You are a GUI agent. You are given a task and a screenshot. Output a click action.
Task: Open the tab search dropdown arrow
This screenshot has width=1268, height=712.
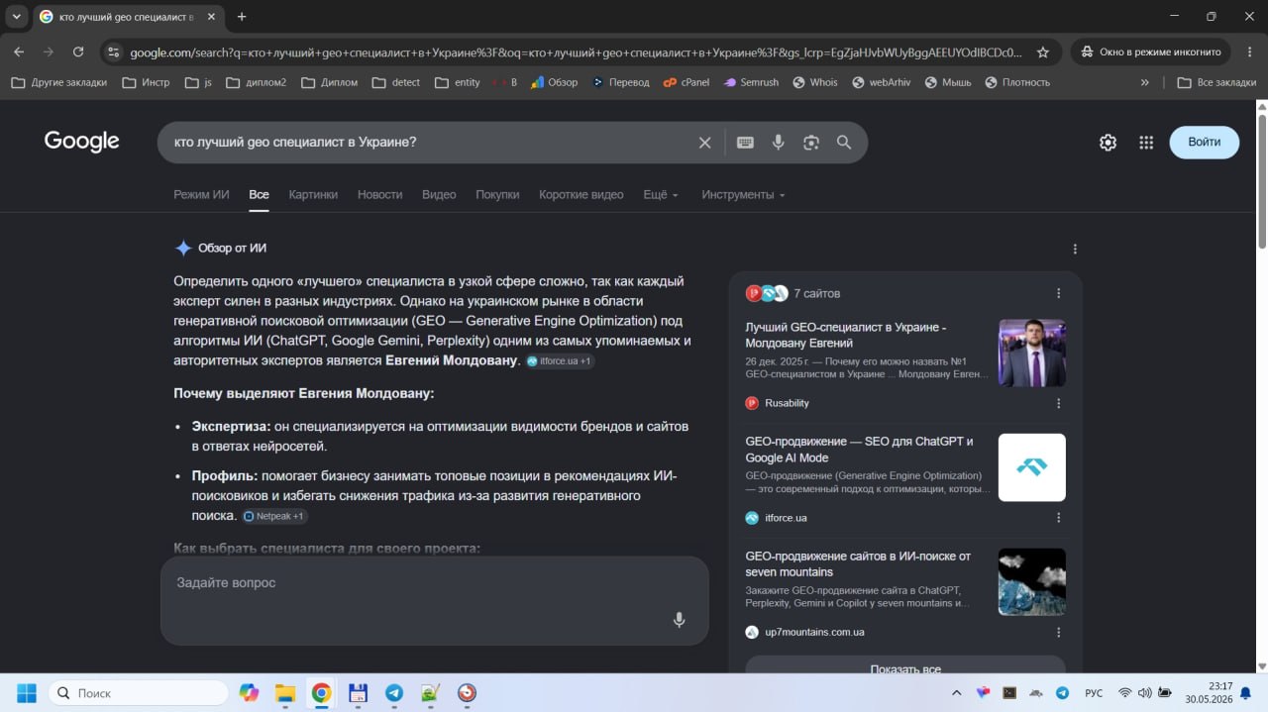(17, 17)
